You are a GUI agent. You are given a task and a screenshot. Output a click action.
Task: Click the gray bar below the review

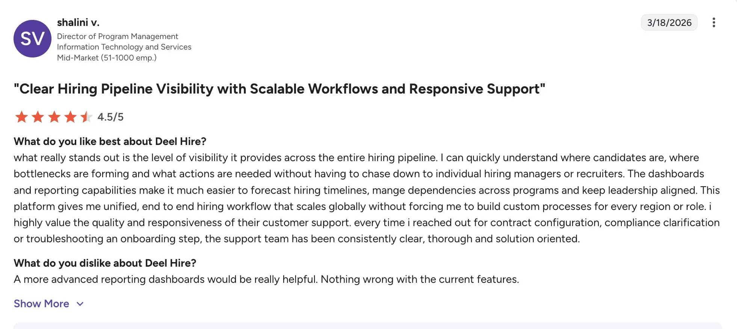[368, 327]
